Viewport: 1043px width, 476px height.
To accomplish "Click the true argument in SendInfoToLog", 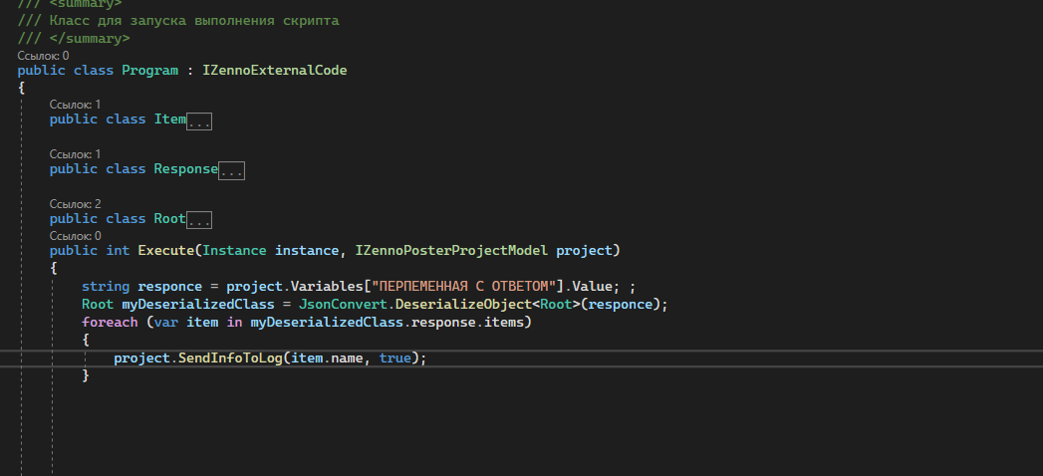I will (x=394, y=357).
